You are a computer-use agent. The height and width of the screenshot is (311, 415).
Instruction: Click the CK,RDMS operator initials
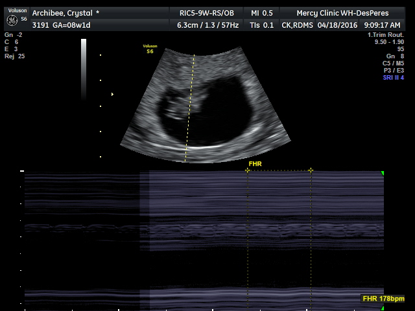point(297,25)
